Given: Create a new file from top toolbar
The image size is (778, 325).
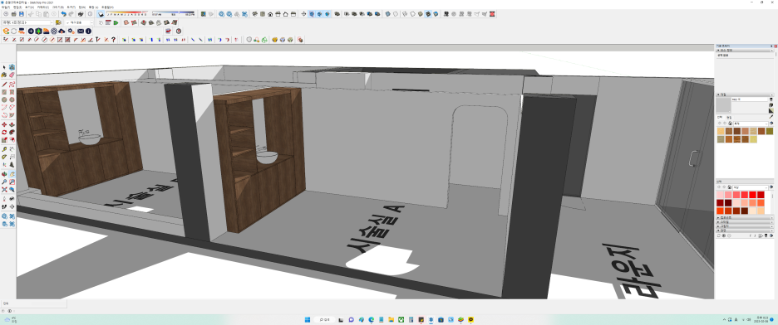Looking at the screenshot, I should (6, 14).
